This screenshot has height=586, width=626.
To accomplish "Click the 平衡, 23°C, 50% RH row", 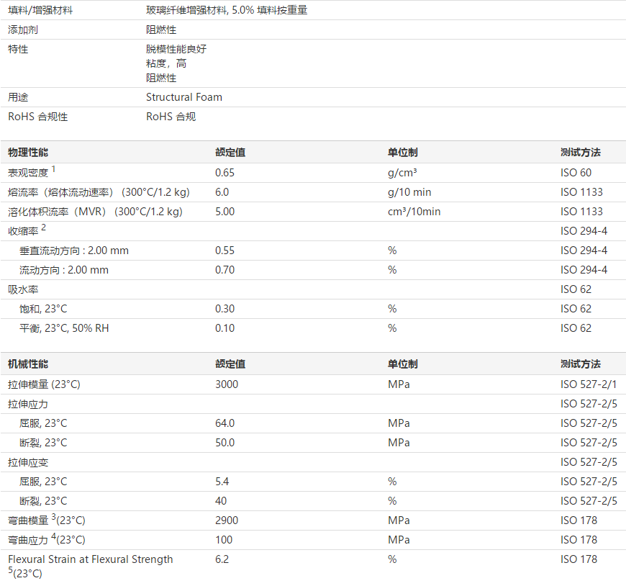I will coord(64,328).
